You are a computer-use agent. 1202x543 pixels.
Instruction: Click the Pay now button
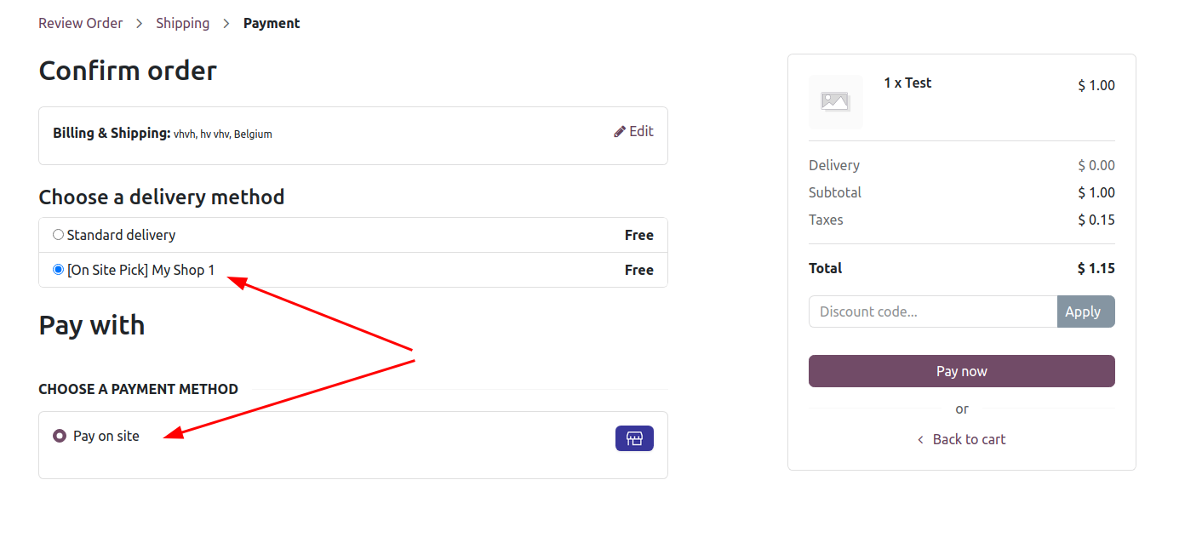[962, 371]
